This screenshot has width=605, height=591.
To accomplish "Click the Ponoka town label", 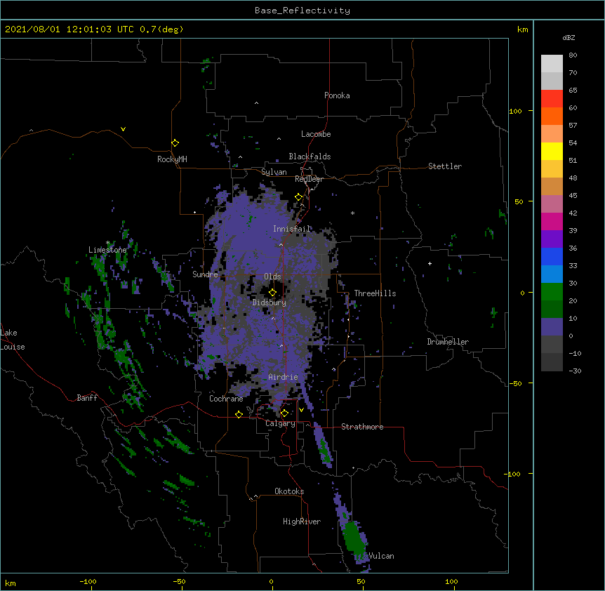I will [337, 95].
